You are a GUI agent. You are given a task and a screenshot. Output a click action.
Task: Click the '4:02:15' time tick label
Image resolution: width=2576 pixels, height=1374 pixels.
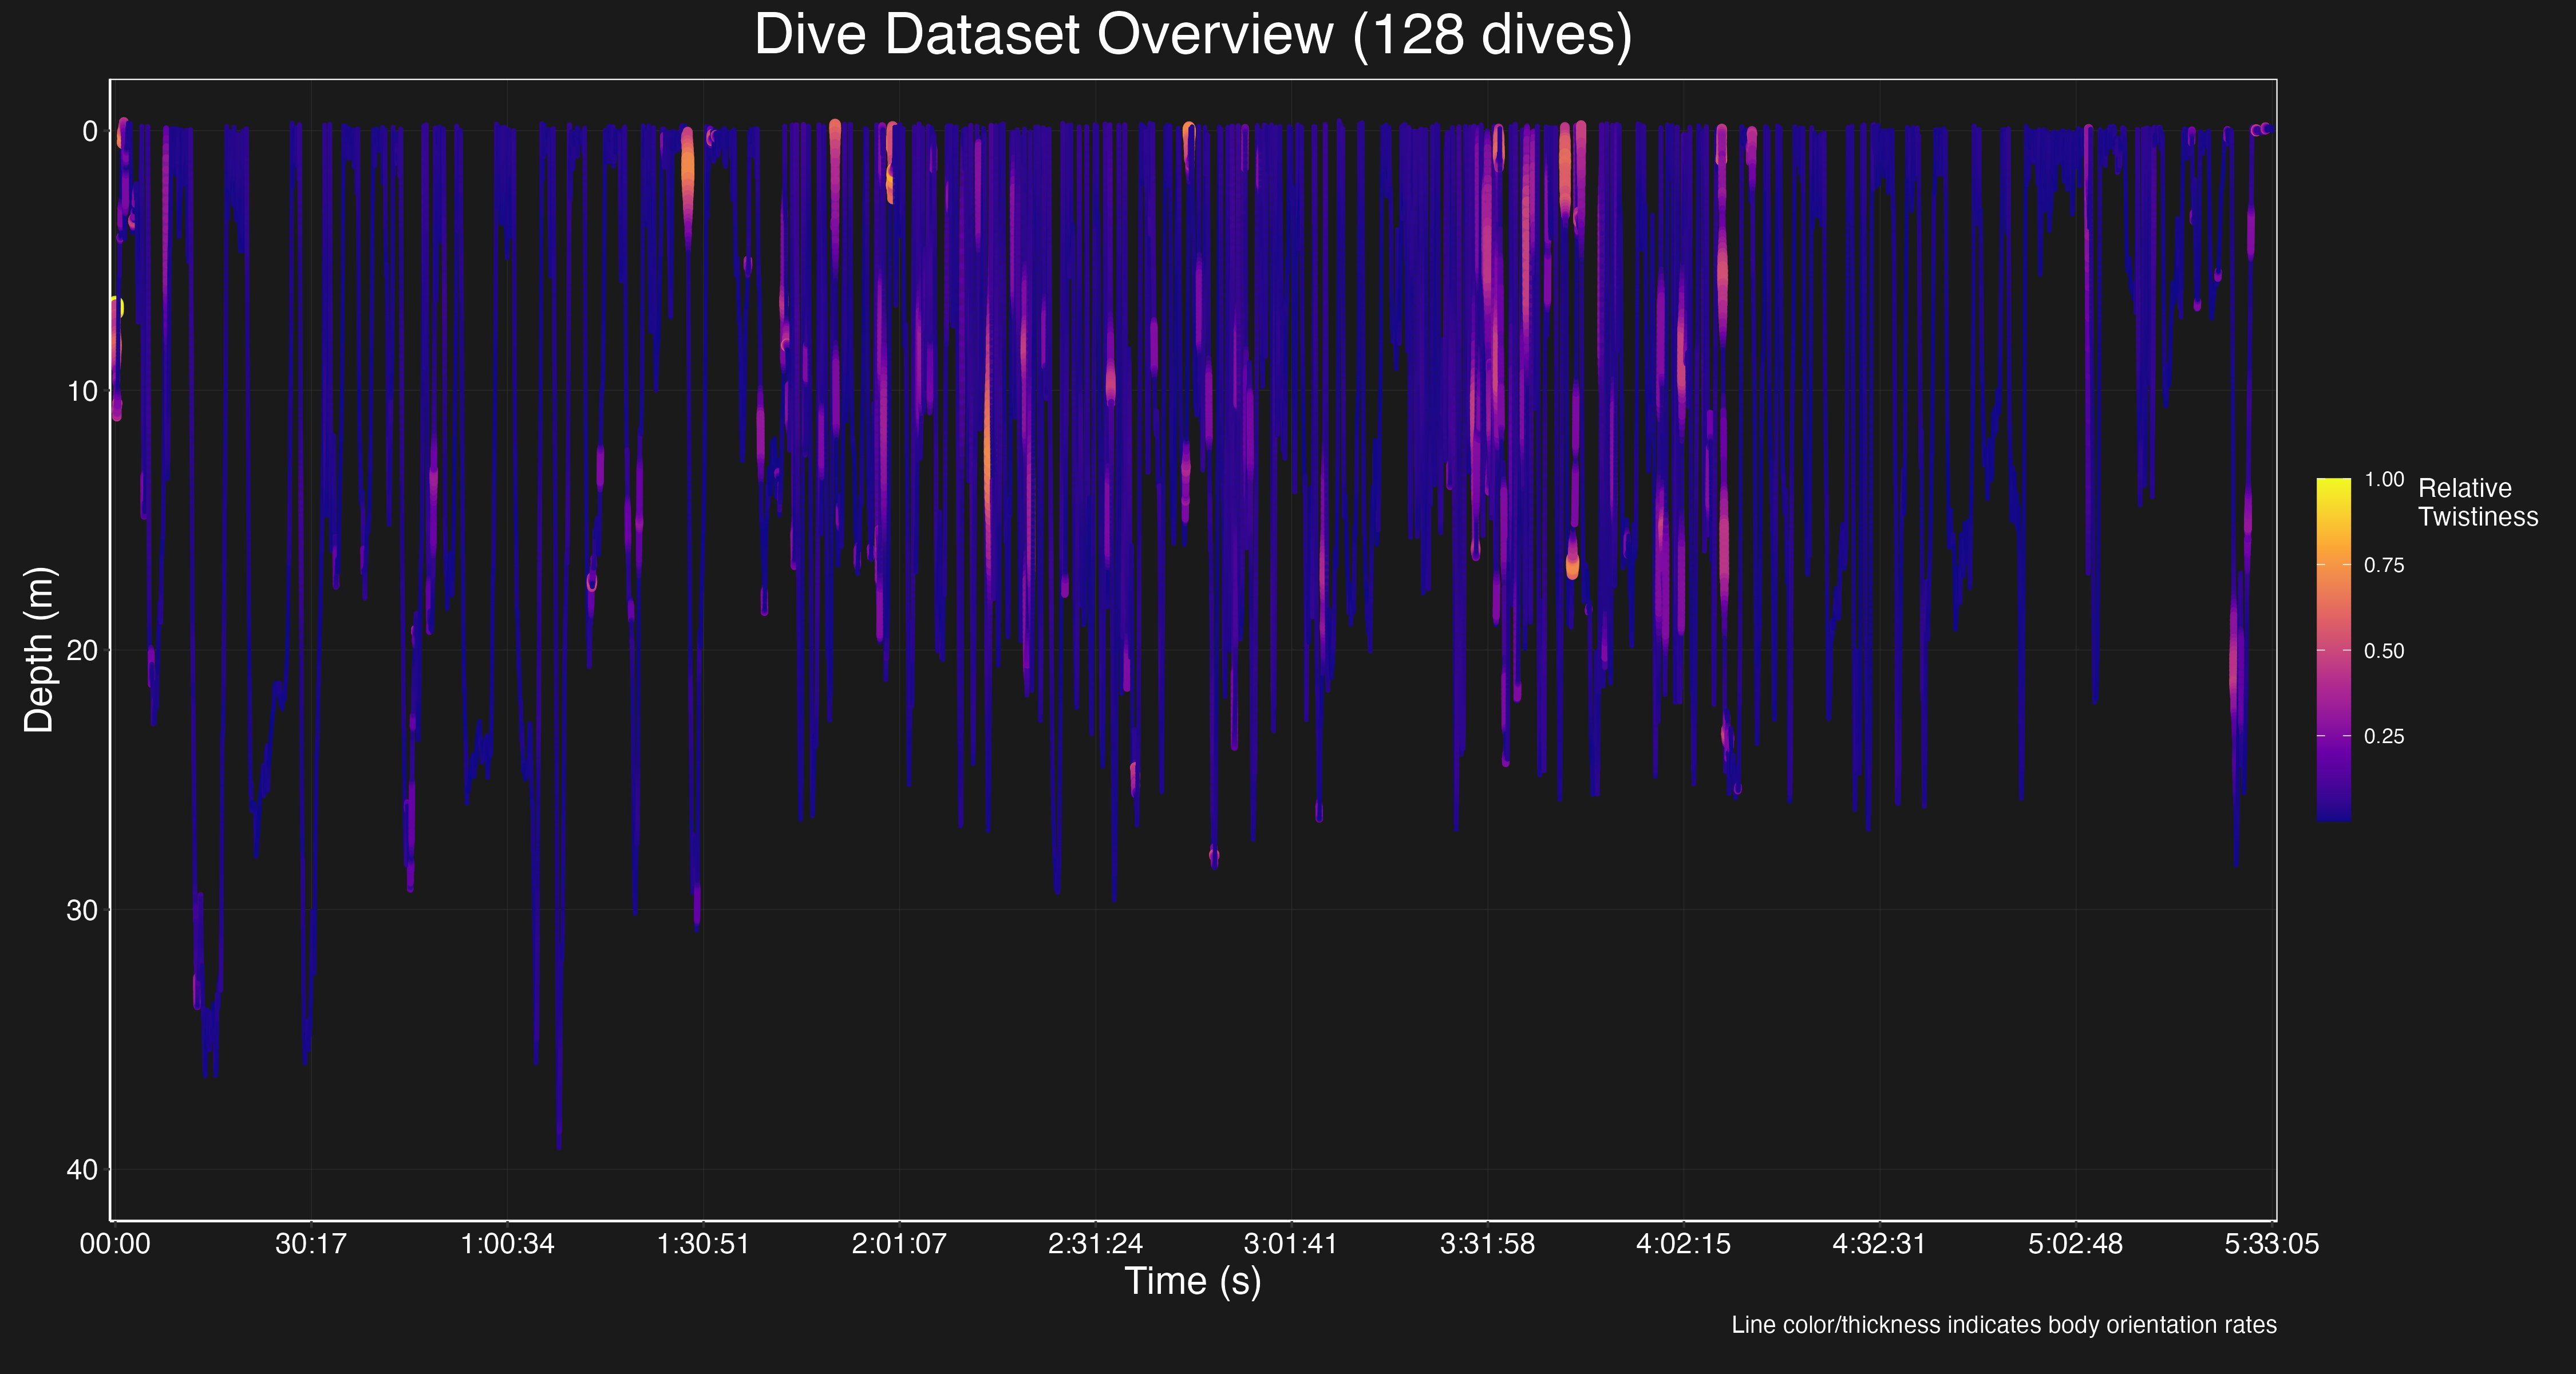coord(1683,1244)
